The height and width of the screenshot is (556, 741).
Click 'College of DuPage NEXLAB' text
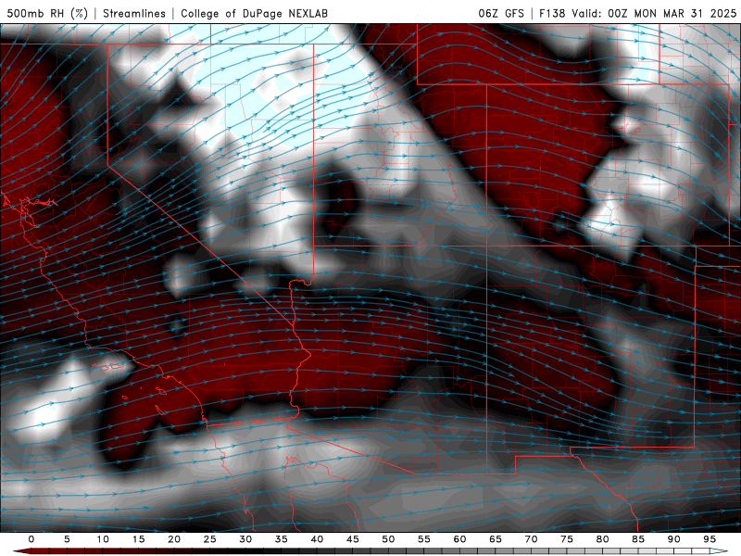point(254,13)
